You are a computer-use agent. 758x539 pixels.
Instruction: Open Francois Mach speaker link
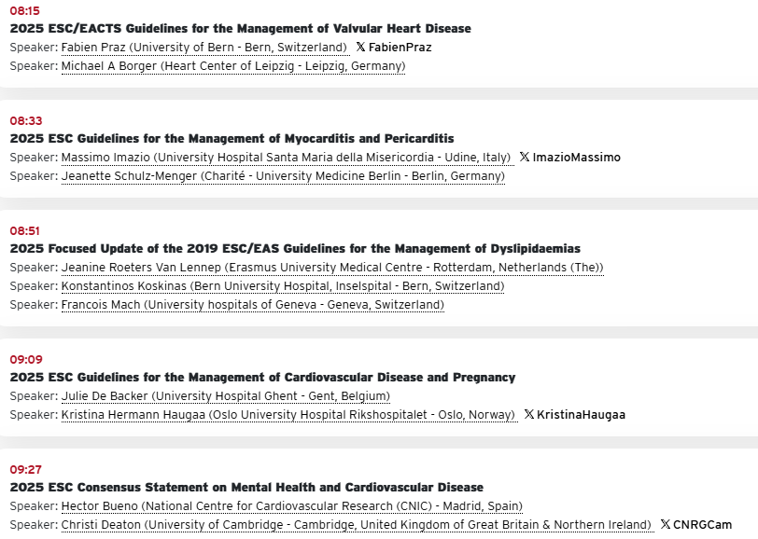[252, 305]
